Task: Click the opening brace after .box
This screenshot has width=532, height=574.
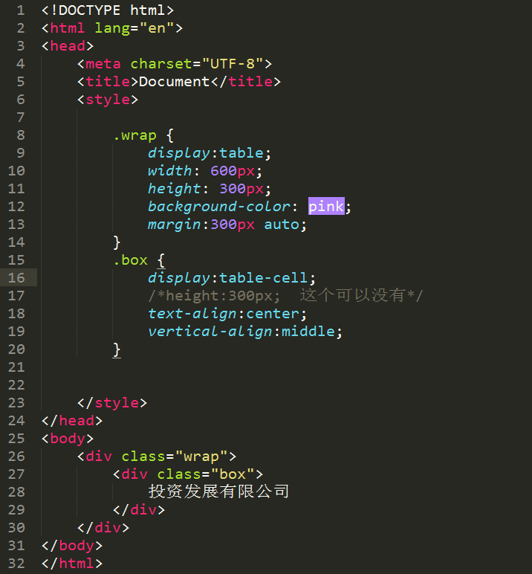Action: pyautogui.click(x=161, y=261)
